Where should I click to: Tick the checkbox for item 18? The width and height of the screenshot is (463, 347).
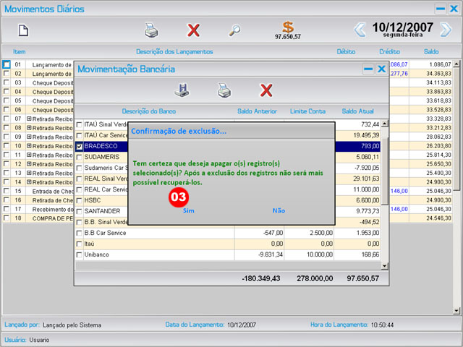[7, 218]
